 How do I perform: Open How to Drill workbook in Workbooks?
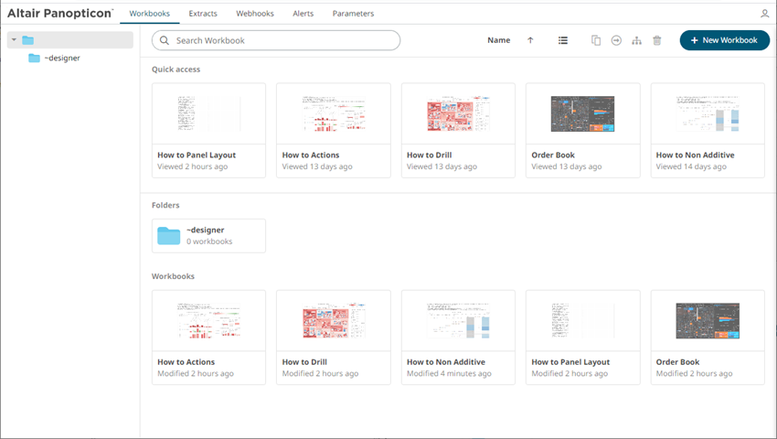pyautogui.click(x=333, y=321)
